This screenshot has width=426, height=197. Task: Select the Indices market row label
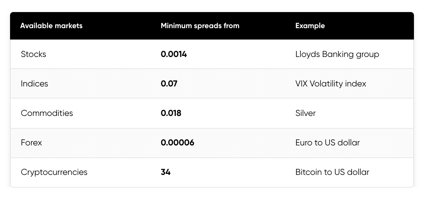(x=34, y=84)
